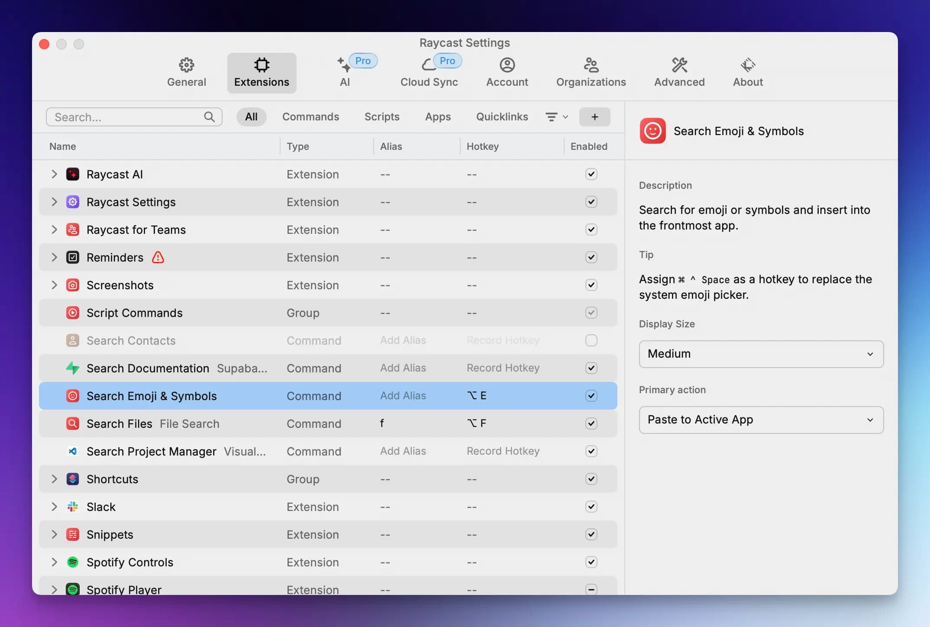Click the Shortcuts app icon
This screenshot has height=627, width=930.
73,479
